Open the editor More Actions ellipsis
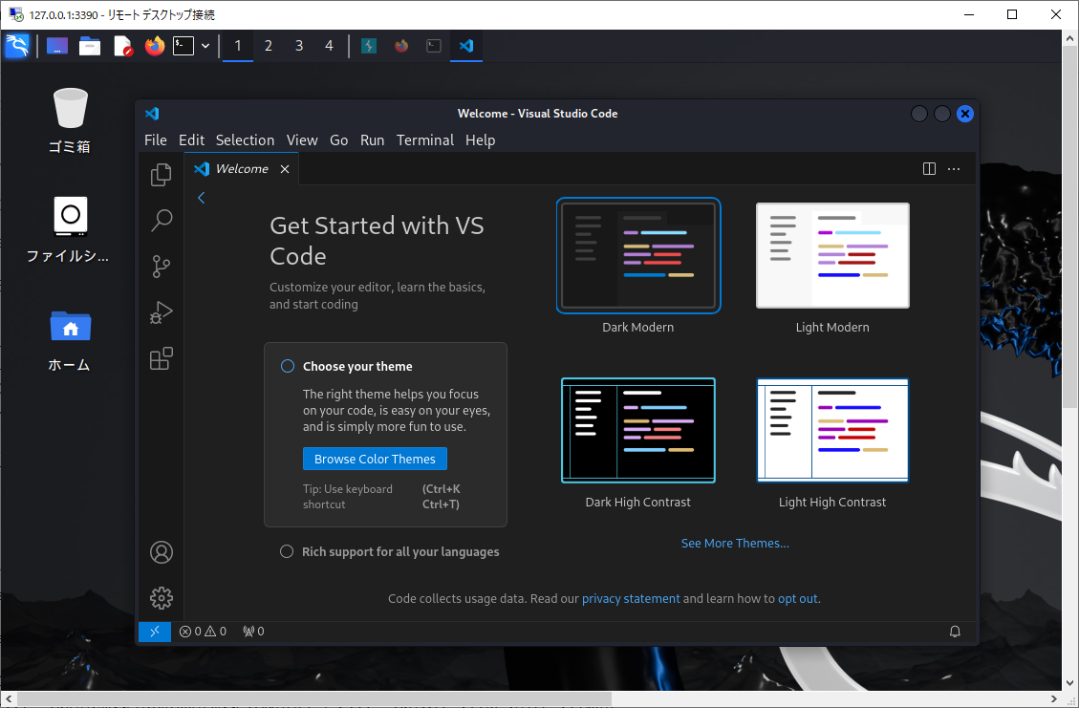The height and width of the screenshot is (708, 1079). pyautogui.click(x=954, y=168)
